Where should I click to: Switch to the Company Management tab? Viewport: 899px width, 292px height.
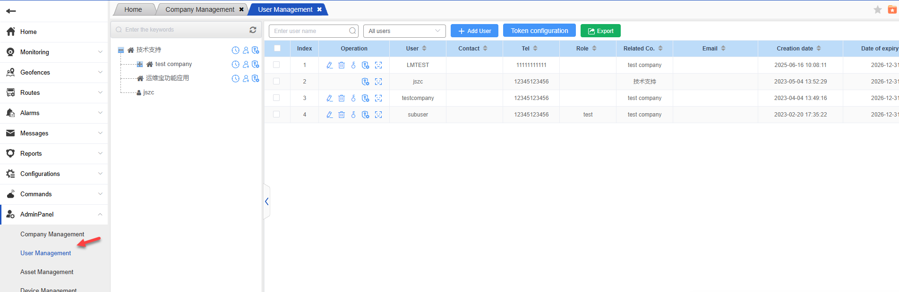(x=200, y=9)
